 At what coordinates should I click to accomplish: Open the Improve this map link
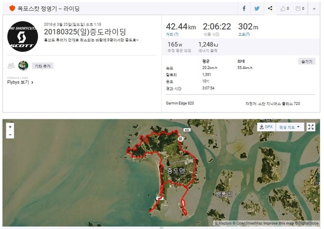278,223
